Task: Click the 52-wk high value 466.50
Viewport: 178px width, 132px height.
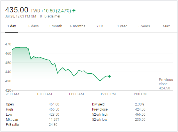Action: point(140,115)
